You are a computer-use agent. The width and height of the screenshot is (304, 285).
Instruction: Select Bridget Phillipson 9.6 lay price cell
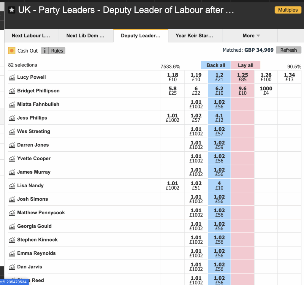243,91
